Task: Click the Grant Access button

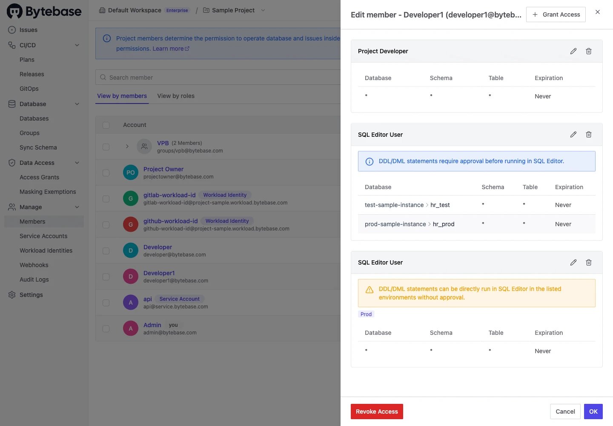Action: pyautogui.click(x=556, y=14)
